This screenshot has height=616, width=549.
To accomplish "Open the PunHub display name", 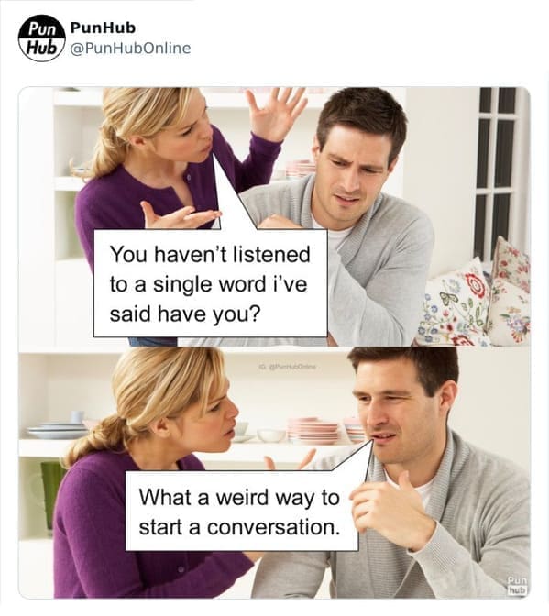I will pos(103,27).
